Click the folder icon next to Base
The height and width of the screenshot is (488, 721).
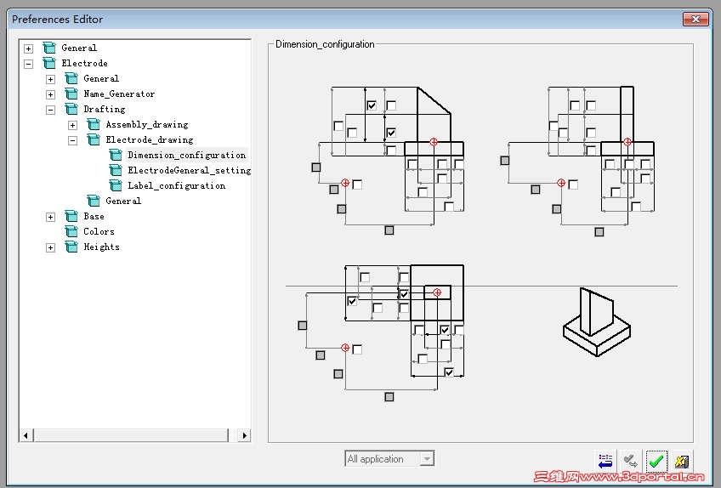71,216
